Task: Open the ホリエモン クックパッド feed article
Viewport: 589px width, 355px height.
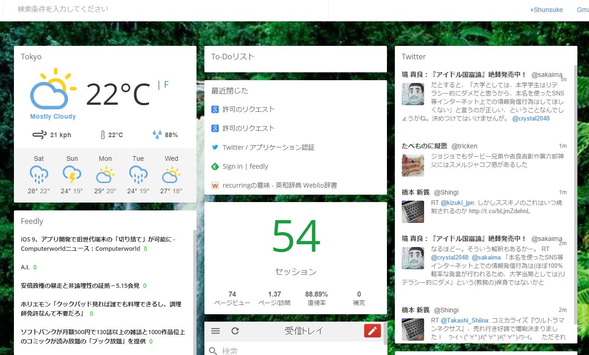Action: [101, 309]
